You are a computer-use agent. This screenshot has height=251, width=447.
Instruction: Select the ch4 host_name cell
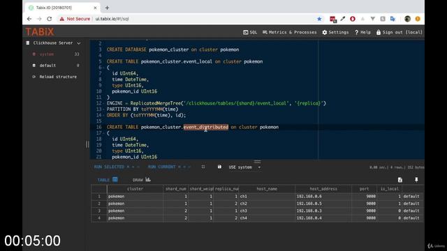pyautogui.click(x=267, y=218)
